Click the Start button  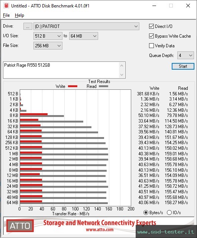(183, 66)
